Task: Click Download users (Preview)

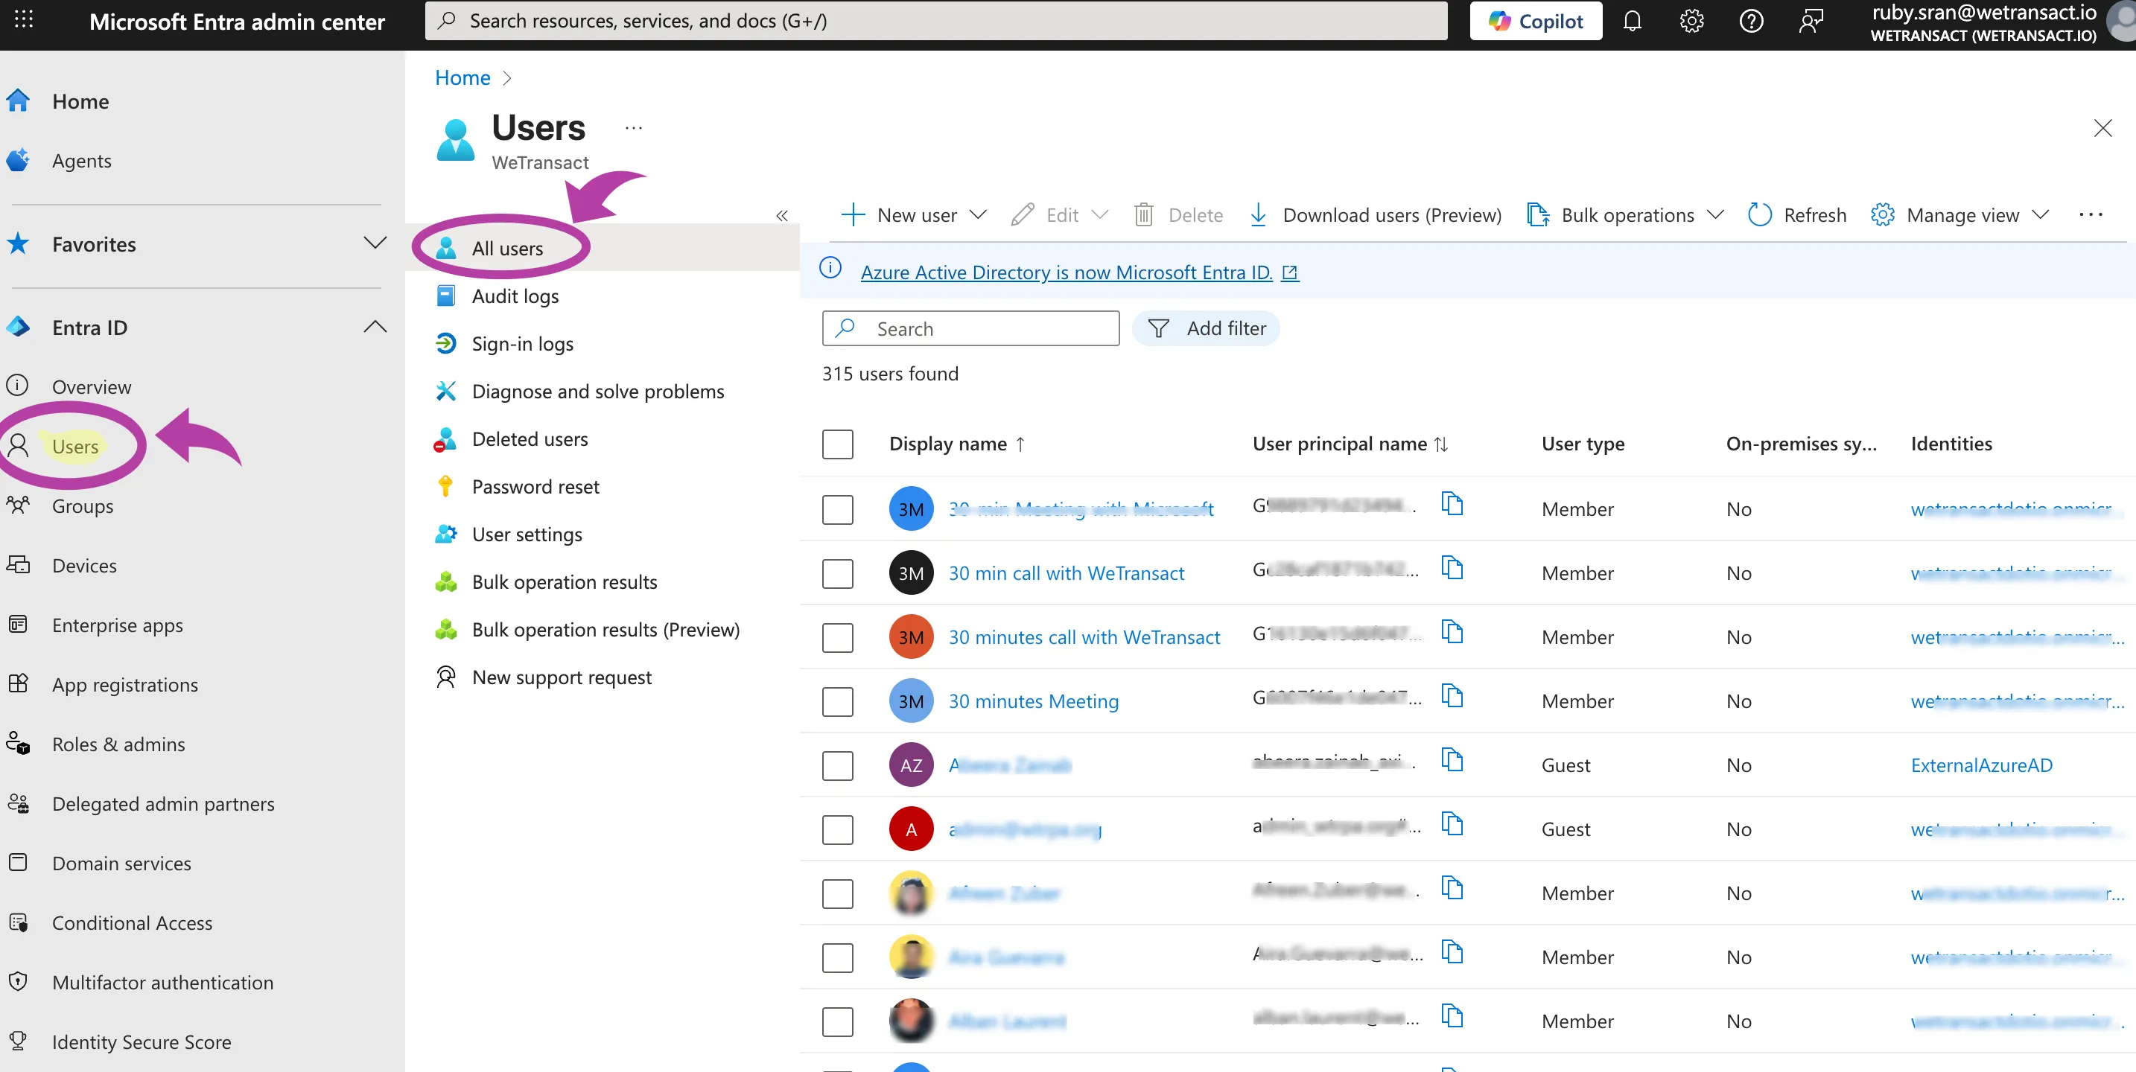Action: click(1375, 216)
